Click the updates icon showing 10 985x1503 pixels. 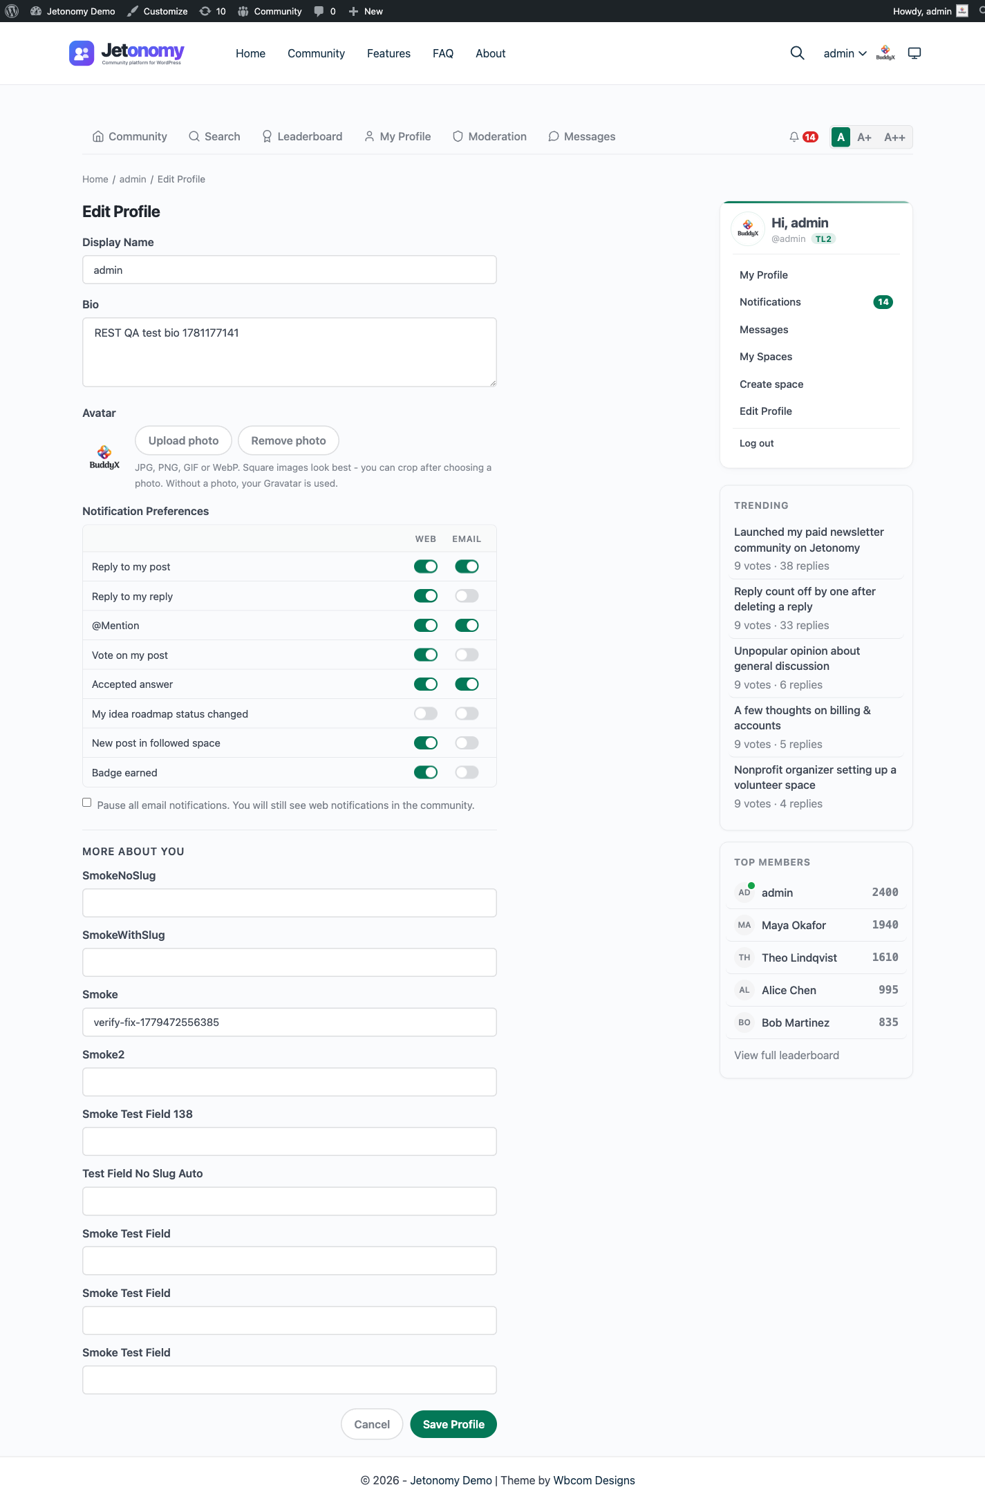pyautogui.click(x=213, y=11)
